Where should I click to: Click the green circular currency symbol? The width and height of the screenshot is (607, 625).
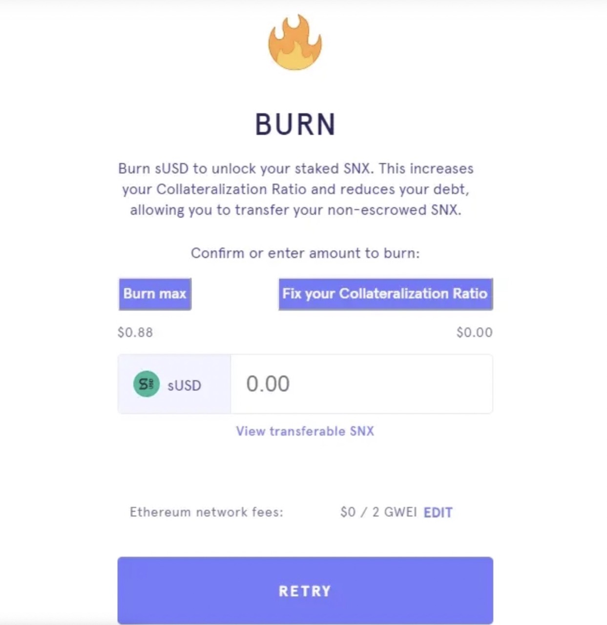[146, 385]
